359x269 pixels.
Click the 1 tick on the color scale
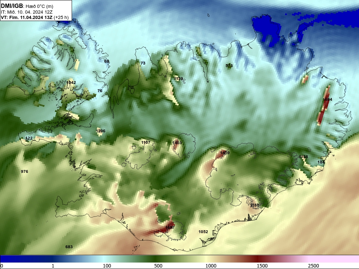(53, 266)
